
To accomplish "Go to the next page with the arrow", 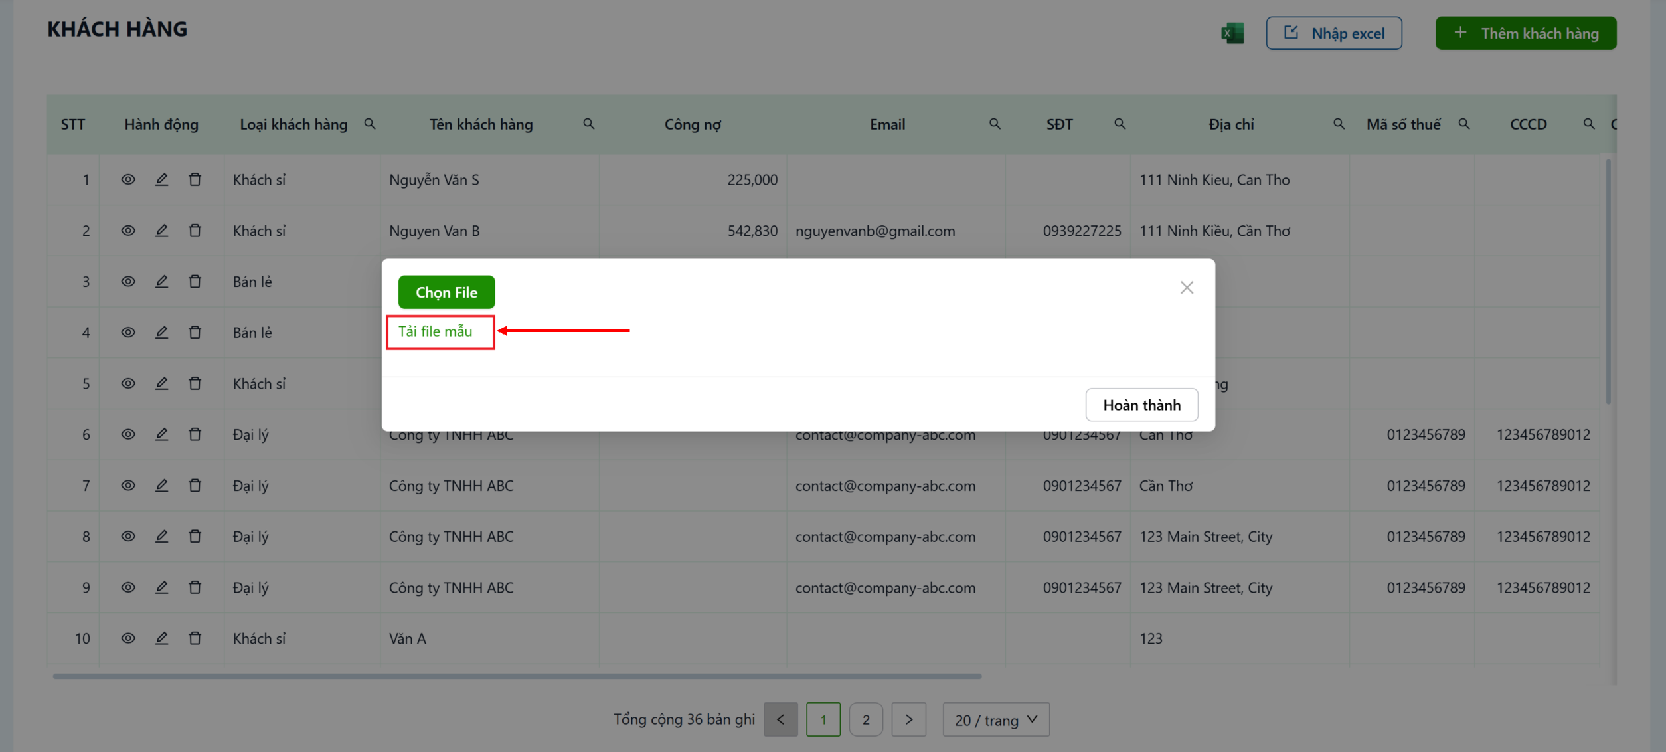I will click(909, 719).
